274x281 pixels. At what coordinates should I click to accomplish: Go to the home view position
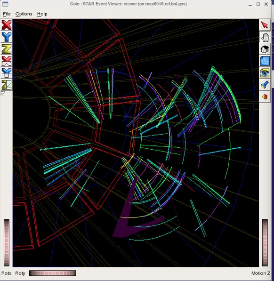coord(265,49)
